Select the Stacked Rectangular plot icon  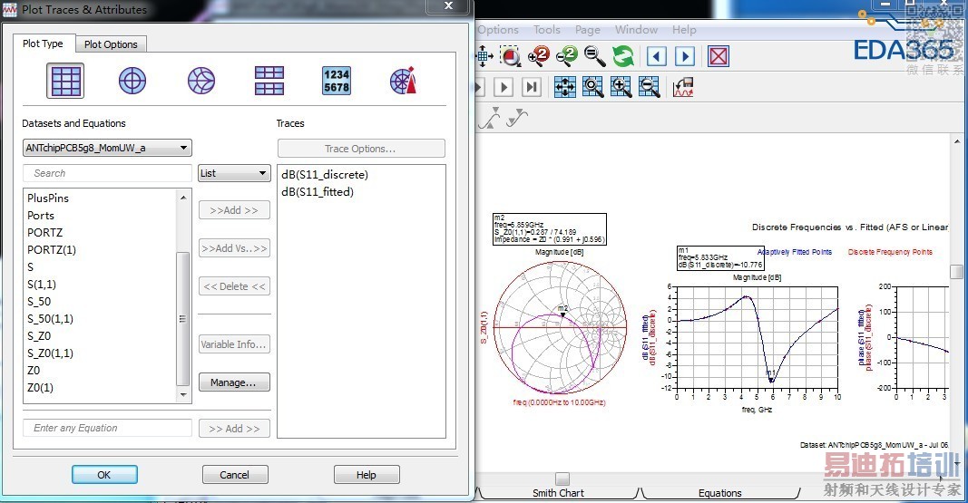(269, 81)
